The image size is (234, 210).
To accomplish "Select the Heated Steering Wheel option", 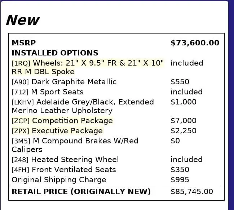I will (65, 160).
